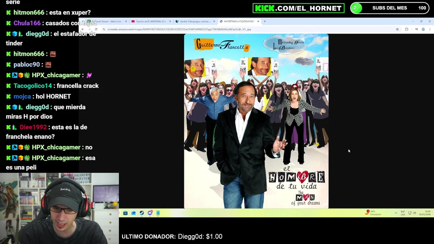Click the streamer webcam feed

59,208
